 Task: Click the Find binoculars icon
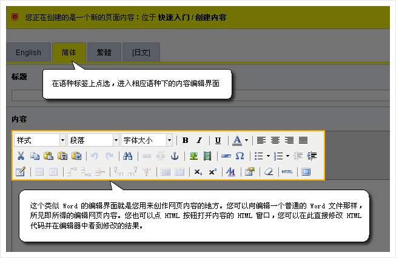point(128,156)
